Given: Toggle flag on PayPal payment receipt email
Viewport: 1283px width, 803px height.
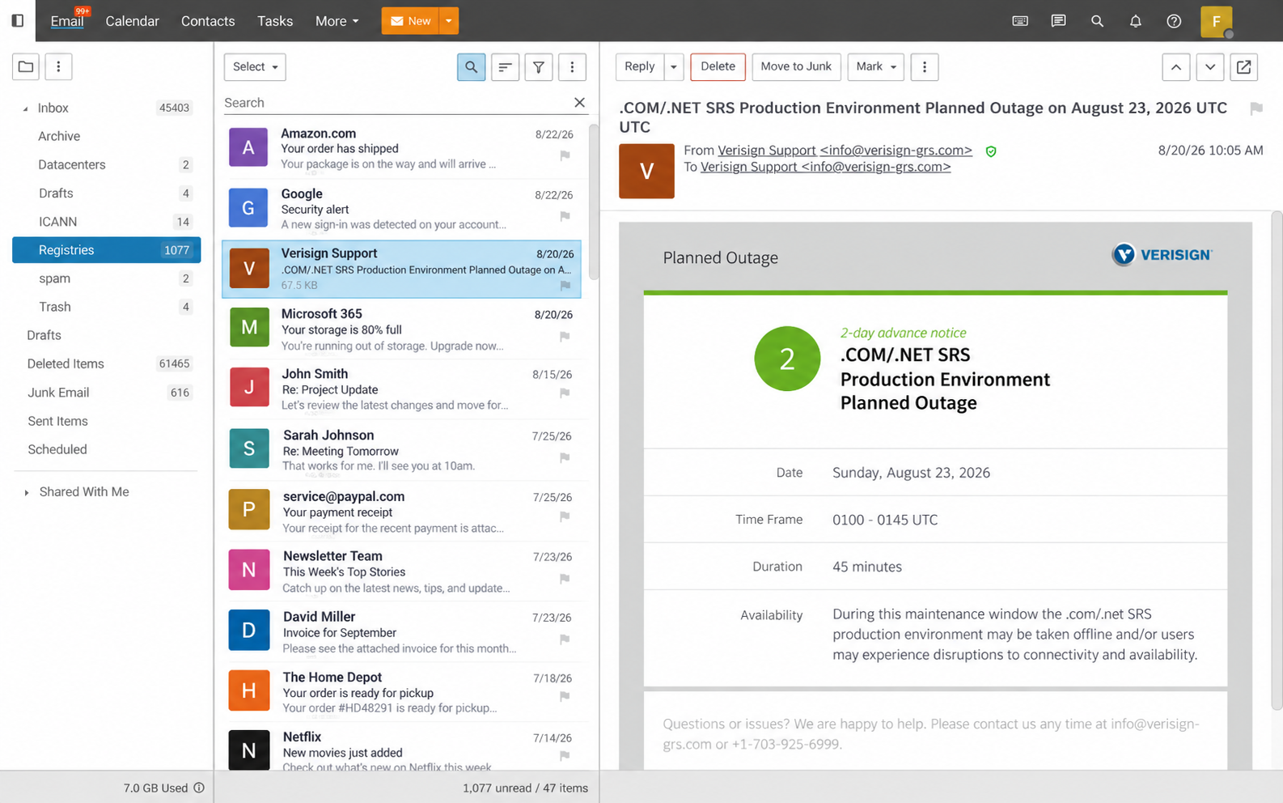Looking at the screenshot, I should (x=565, y=516).
